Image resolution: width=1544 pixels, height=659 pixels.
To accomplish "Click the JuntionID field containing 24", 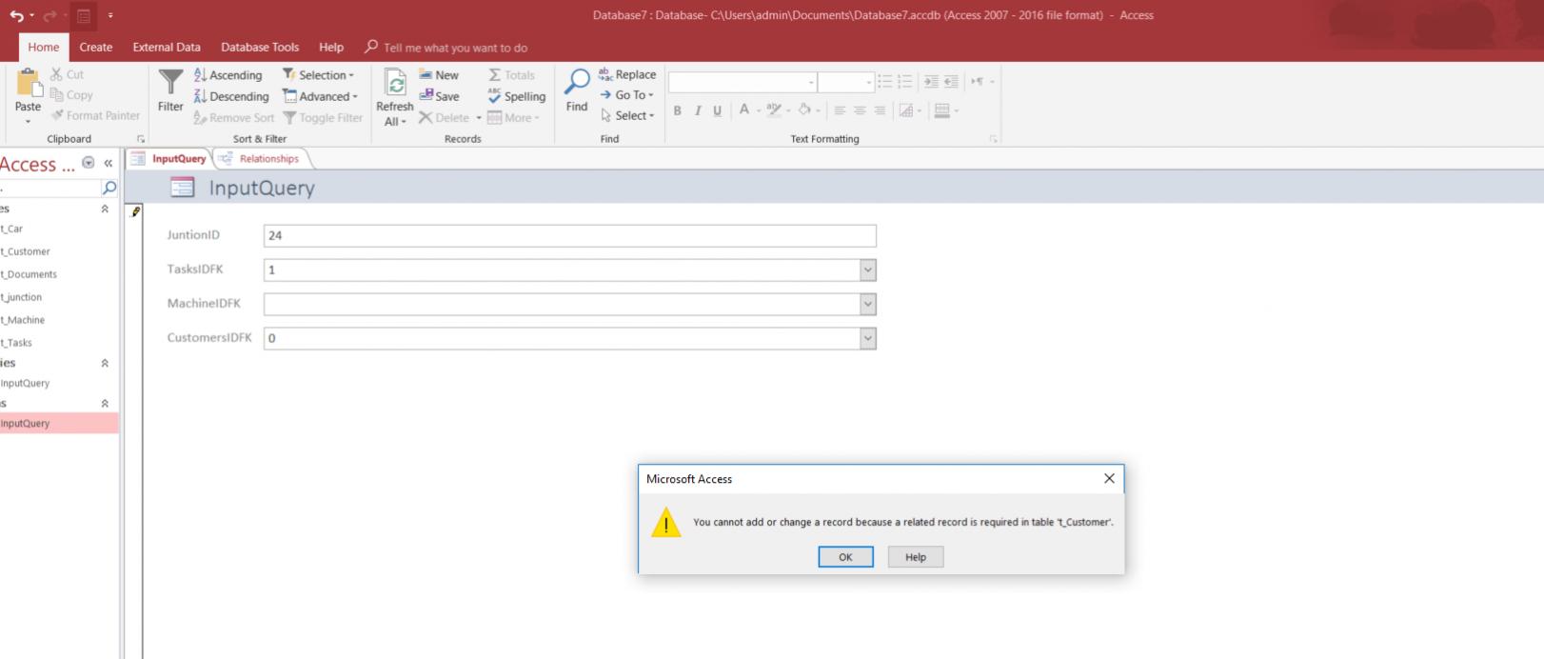I will pyautogui.click(x=569, y=235).
